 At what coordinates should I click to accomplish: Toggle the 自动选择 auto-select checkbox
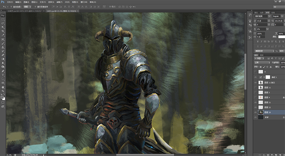(11, 7)
